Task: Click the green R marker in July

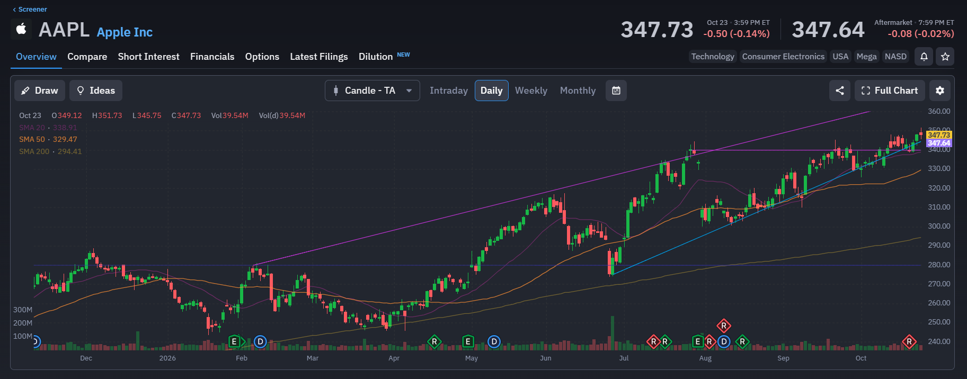Action: click(x=665, y=342)
